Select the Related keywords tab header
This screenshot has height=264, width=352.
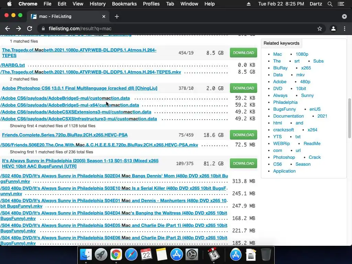click(x=281, y=43)
